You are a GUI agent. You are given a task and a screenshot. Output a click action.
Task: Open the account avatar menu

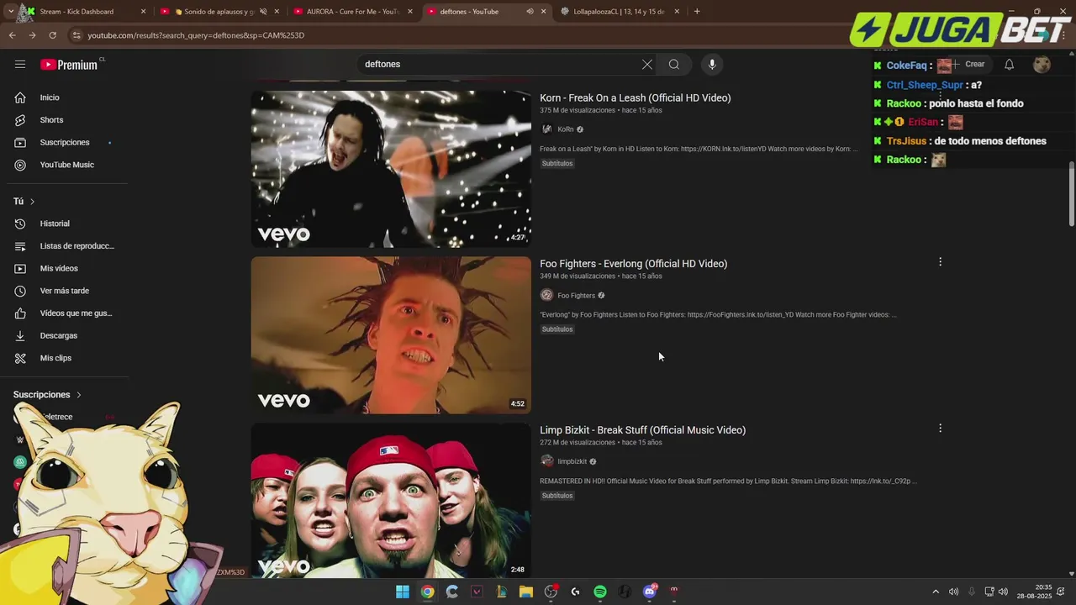pyautogui.click(x=1042, y=65)
